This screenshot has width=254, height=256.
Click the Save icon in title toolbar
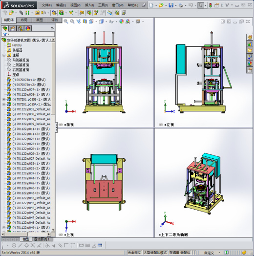(171, 5)
